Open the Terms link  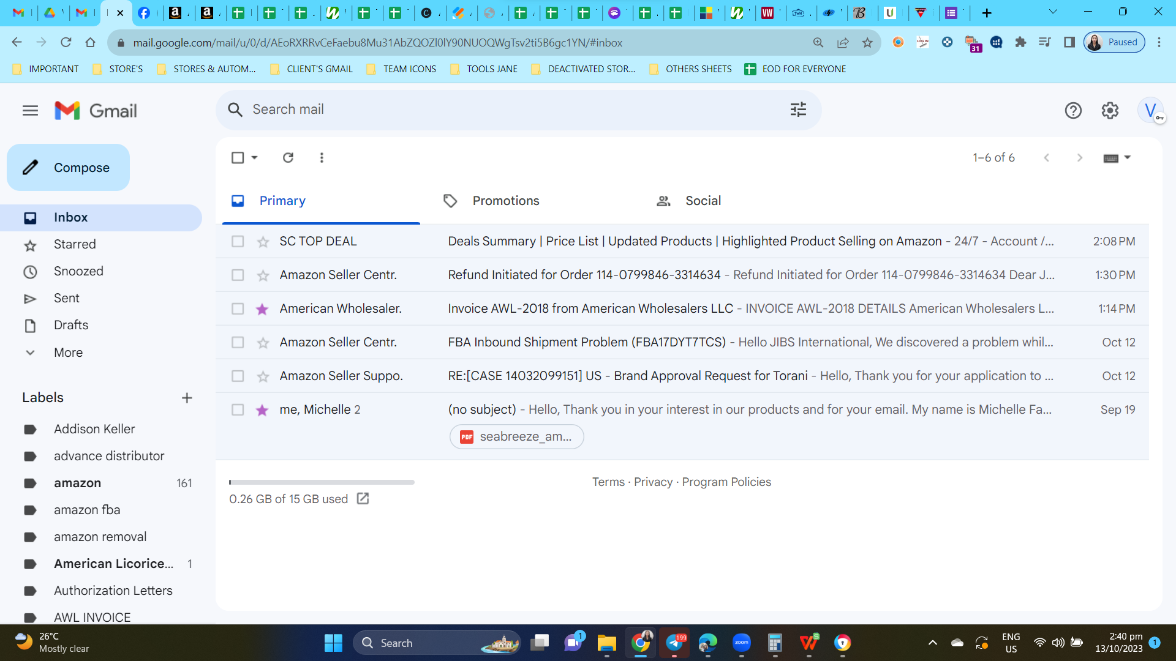(608, 482)
